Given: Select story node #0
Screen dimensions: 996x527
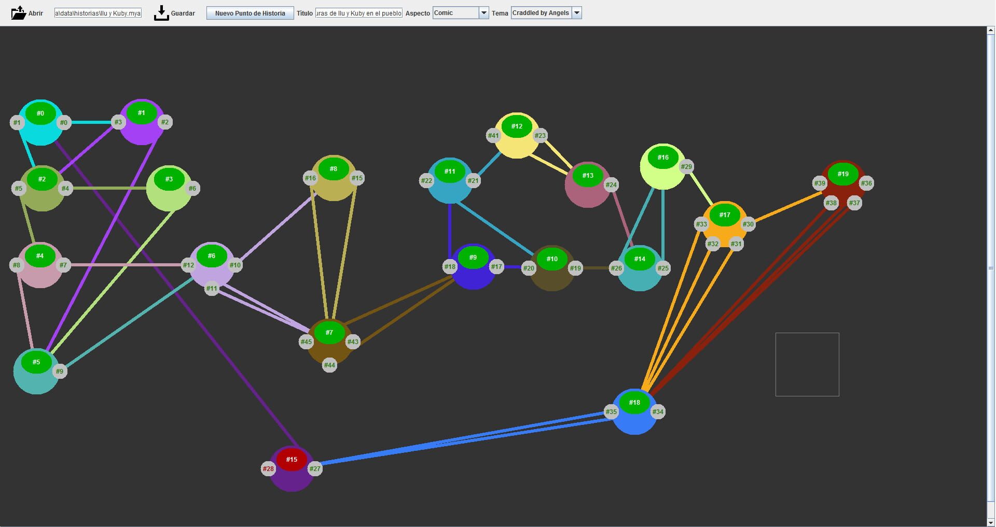Looking at the screenshot, I should (x=41, y=113).
